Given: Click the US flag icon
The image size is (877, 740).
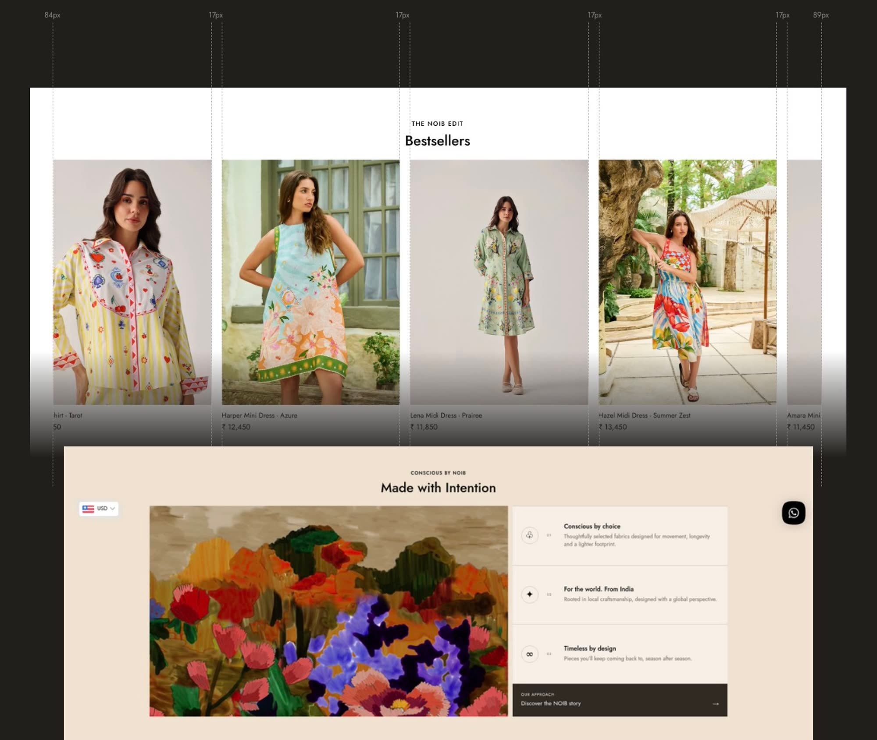Looking at the screenshot, I should [88, 509].
